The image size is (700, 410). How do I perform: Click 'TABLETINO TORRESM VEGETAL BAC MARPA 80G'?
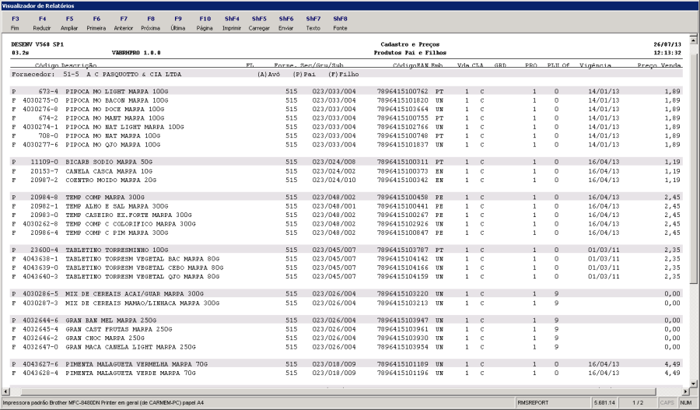[142, 258]
